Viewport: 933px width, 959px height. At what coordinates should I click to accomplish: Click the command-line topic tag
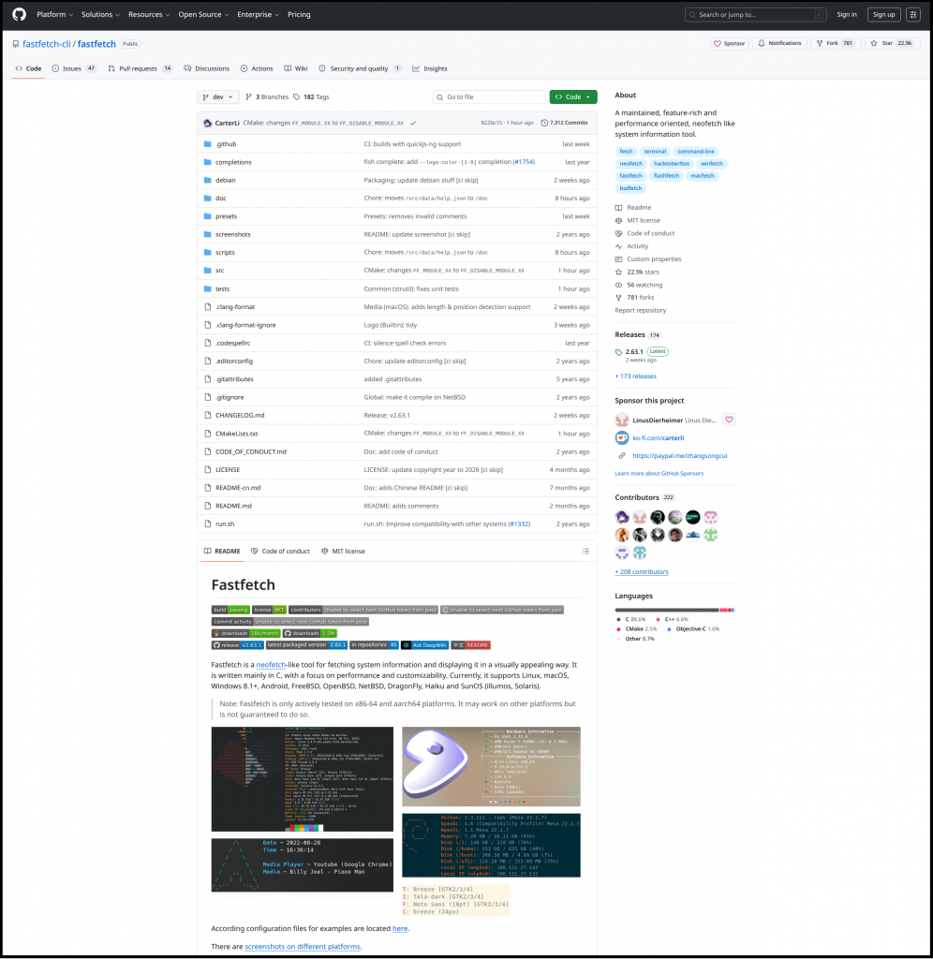(696, 151)
